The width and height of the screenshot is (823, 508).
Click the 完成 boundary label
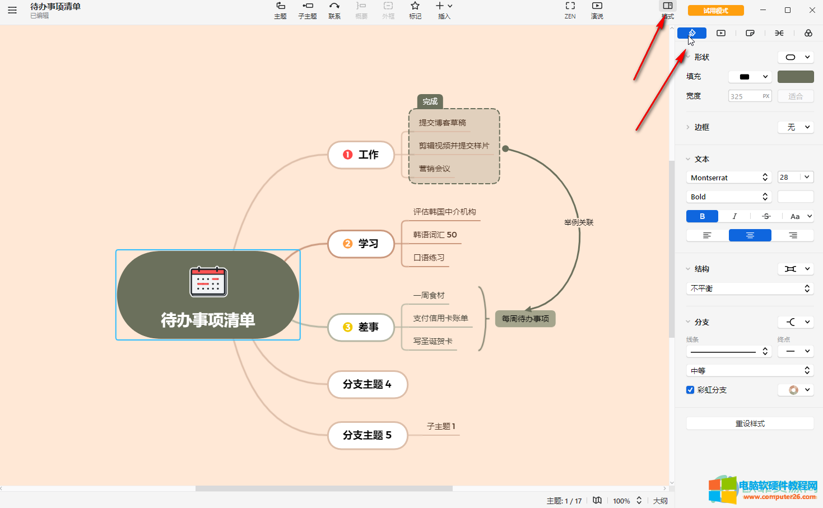[x=430, y=101]
